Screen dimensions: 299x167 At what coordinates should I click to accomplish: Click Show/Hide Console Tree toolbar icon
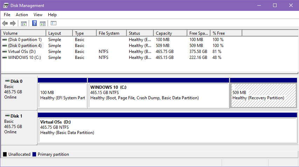24,24
